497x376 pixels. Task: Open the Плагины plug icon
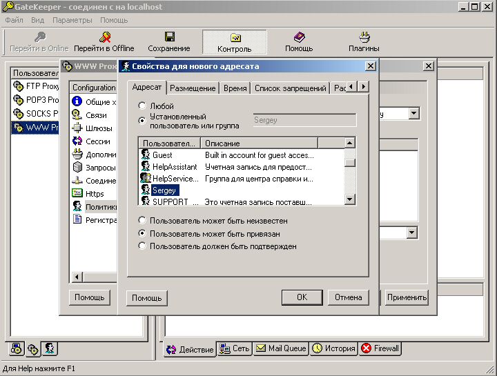click(364, 37)
